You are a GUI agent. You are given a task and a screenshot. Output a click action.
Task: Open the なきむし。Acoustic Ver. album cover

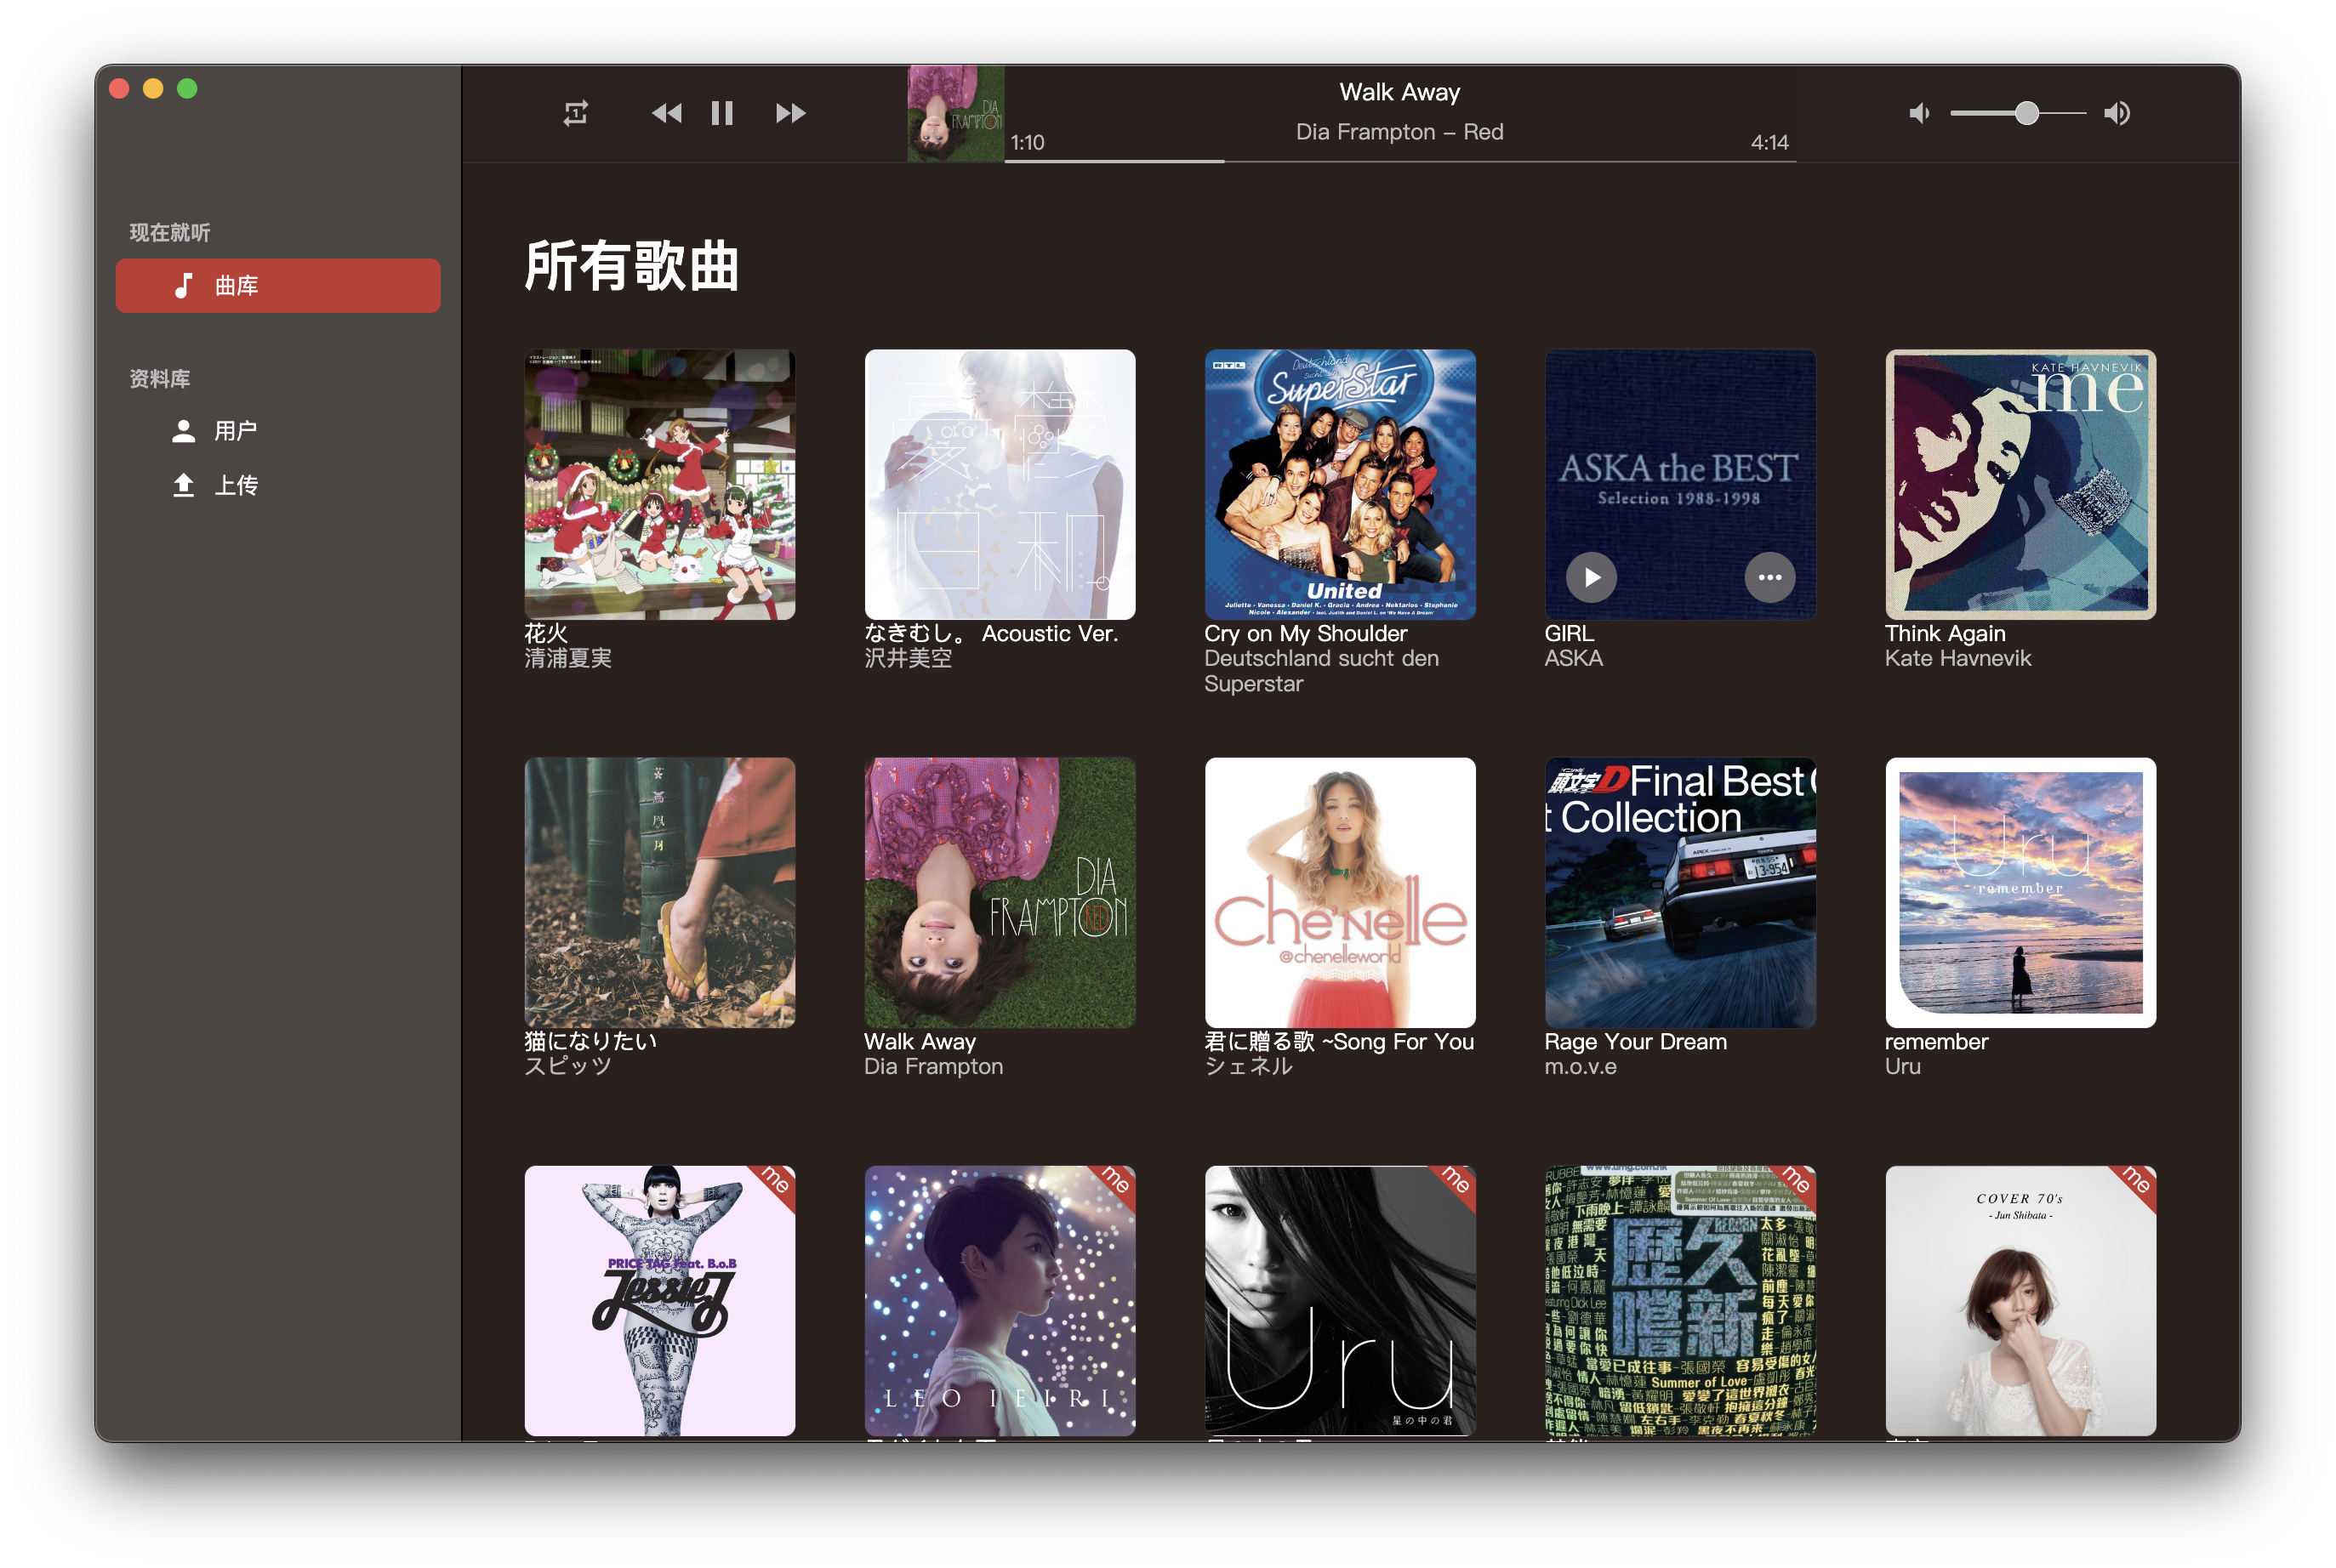click(x=1000, y=484)
